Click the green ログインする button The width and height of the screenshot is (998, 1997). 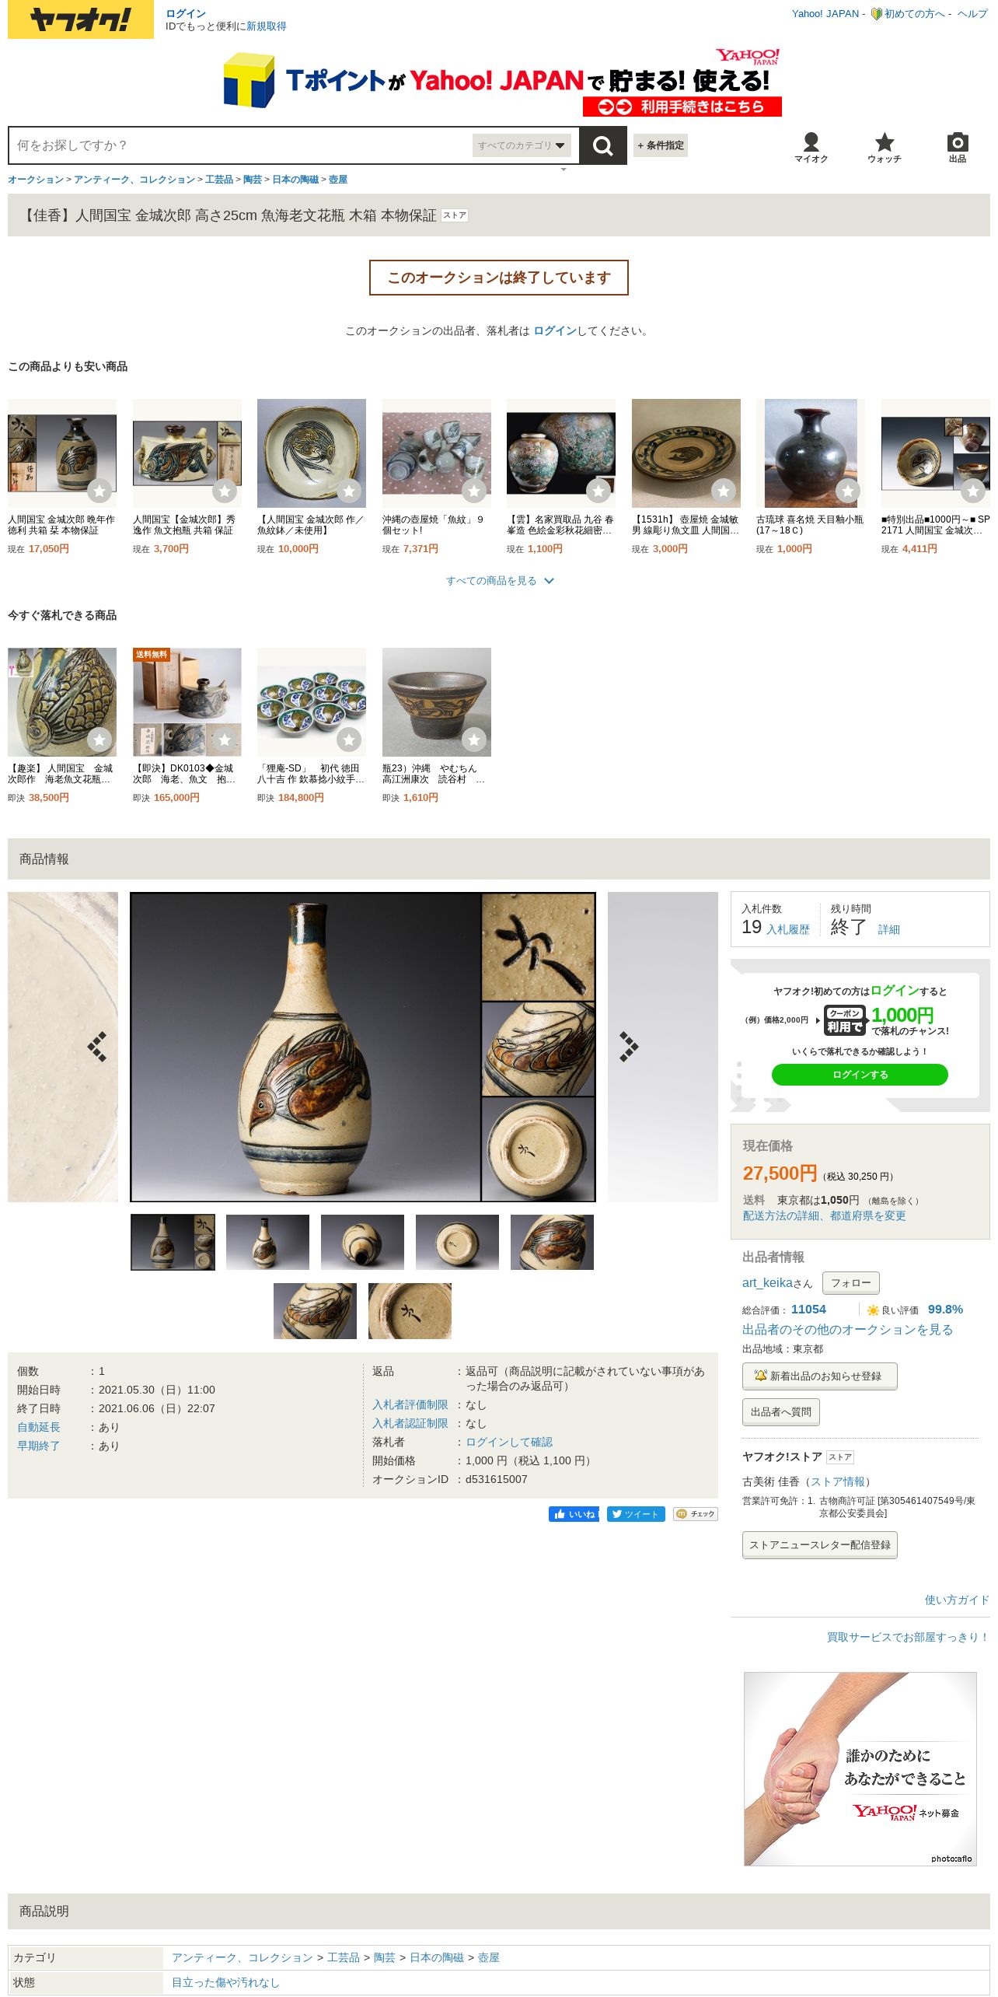click(860, 1075)
